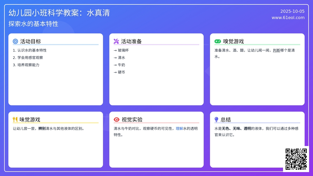Click the 味觉游戏 section title

pos(30,120)
